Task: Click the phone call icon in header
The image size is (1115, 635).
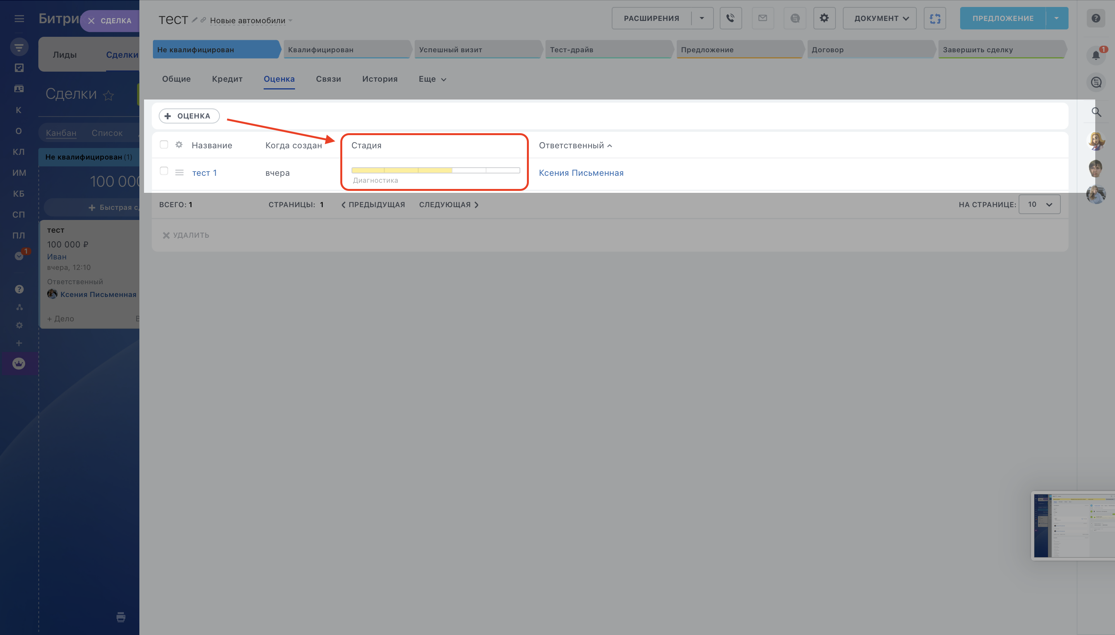Action: 731,18
